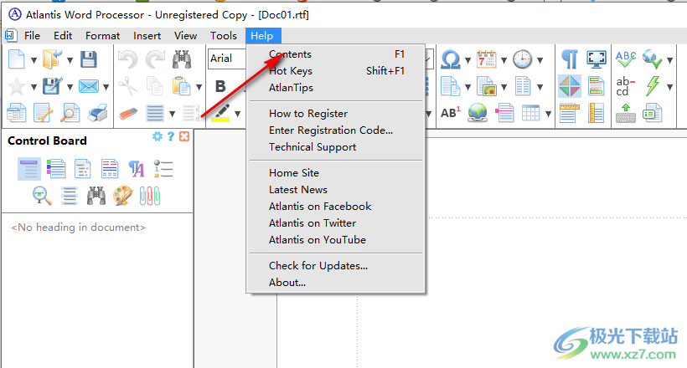The height and width of the screenshot is (368, 687).
Task: Expand the dropdown next to the calendar icon
Action: 503,60
